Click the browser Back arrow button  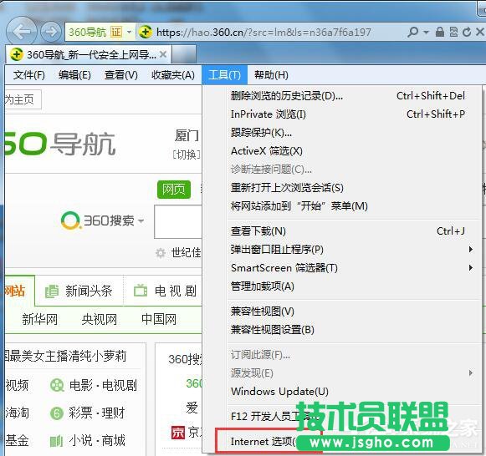[x=21, y=31]
